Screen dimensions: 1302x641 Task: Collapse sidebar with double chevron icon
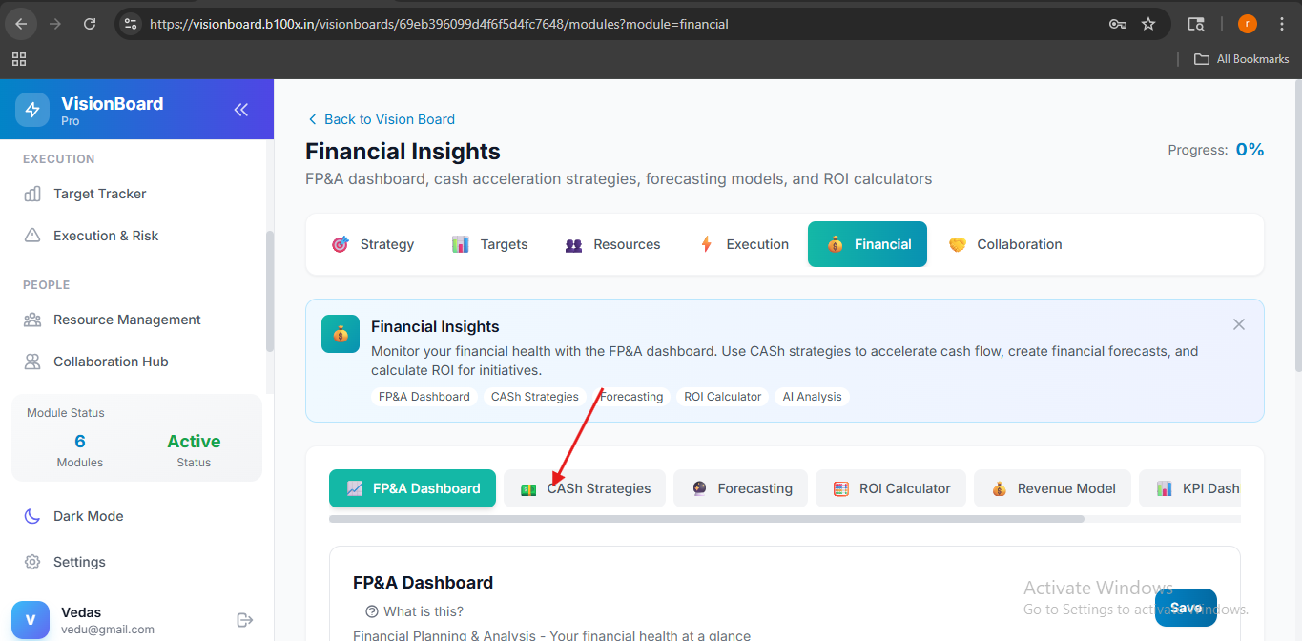tap(241, 110)
